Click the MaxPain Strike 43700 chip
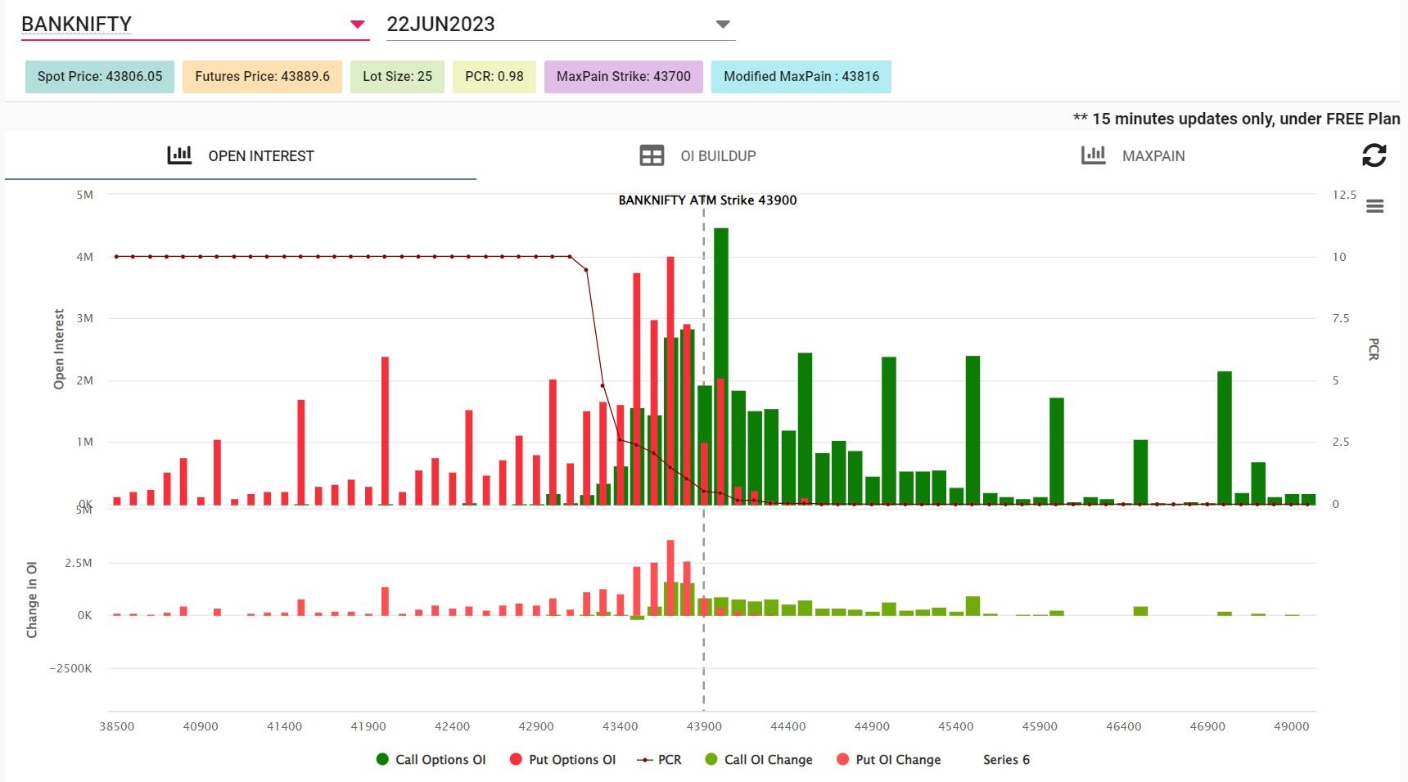 [x=624, y=77]
